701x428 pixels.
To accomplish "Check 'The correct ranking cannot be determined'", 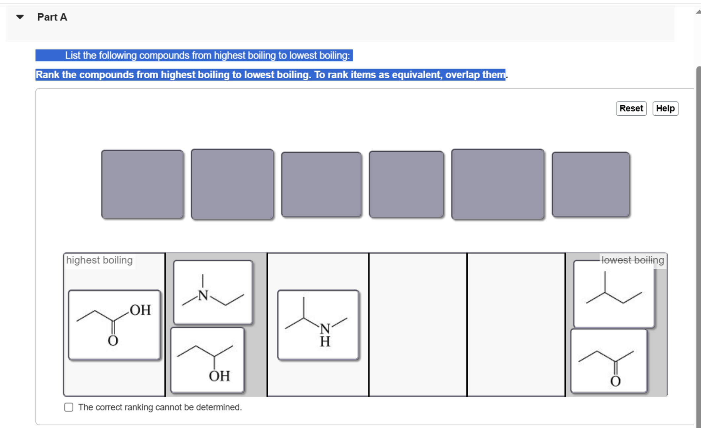I will tap(69, 407).
